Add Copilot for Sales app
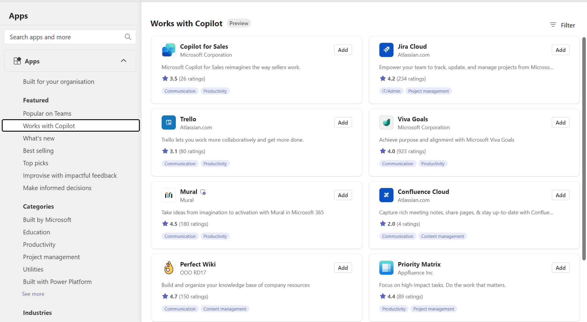This screenshot has height=322, width=587. 343,50
